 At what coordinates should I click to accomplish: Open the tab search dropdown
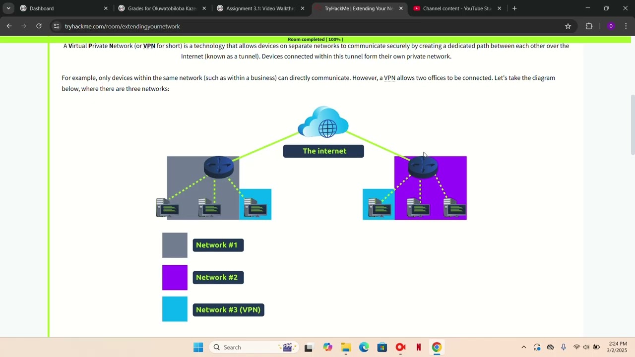[8, 8]
